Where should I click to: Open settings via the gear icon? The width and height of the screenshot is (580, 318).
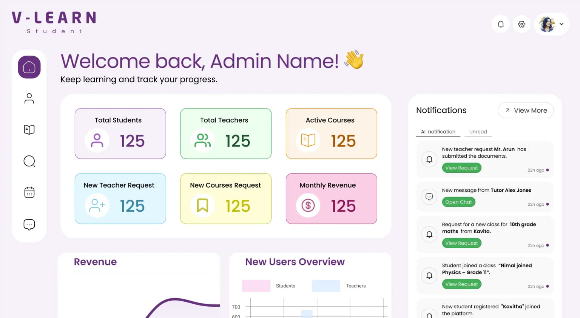point(522,24)
